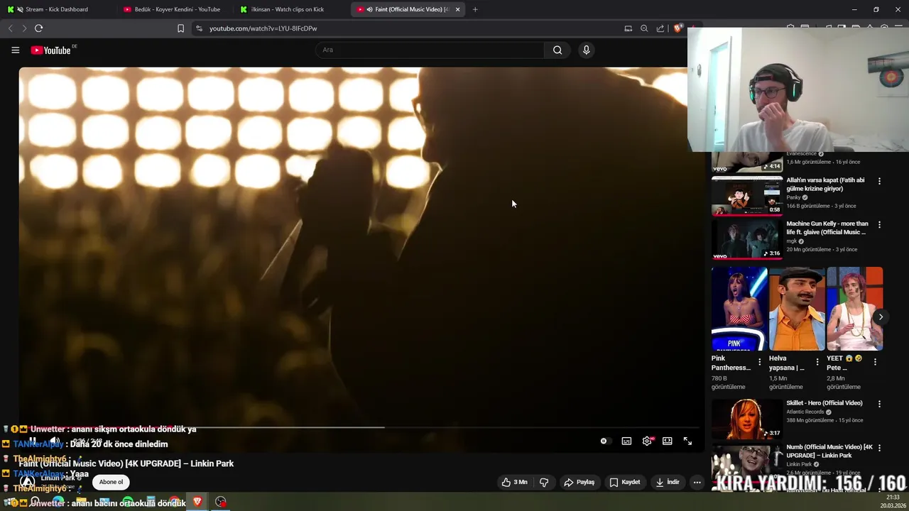Click the Paylaş share button
Image resolution: width=909 pixels, height=511 pixels.
pos(579,482)
